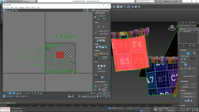199x112 pixels.
Task: Open the Select menu in Edit UVWs
Action: (12, 7)
